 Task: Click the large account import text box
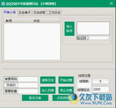click(93, 28)
